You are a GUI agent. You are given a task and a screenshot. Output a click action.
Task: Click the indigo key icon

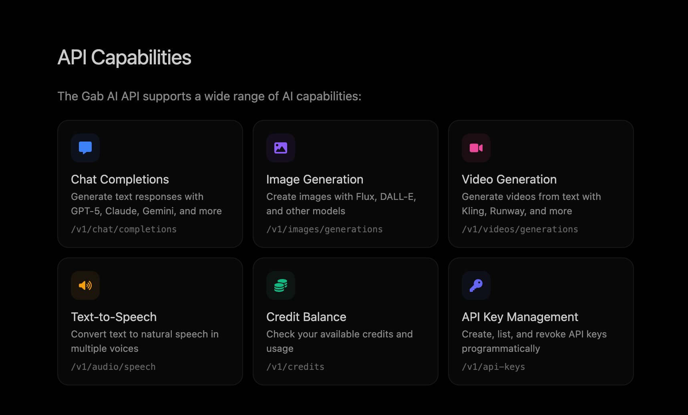pos(476,285)
